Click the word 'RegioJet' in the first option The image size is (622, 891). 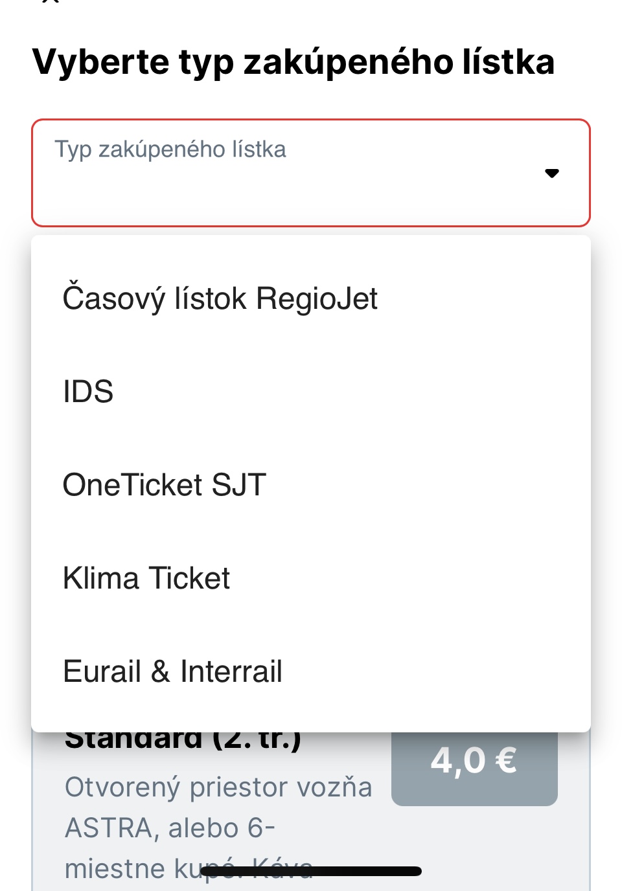(x=317, y=299)
